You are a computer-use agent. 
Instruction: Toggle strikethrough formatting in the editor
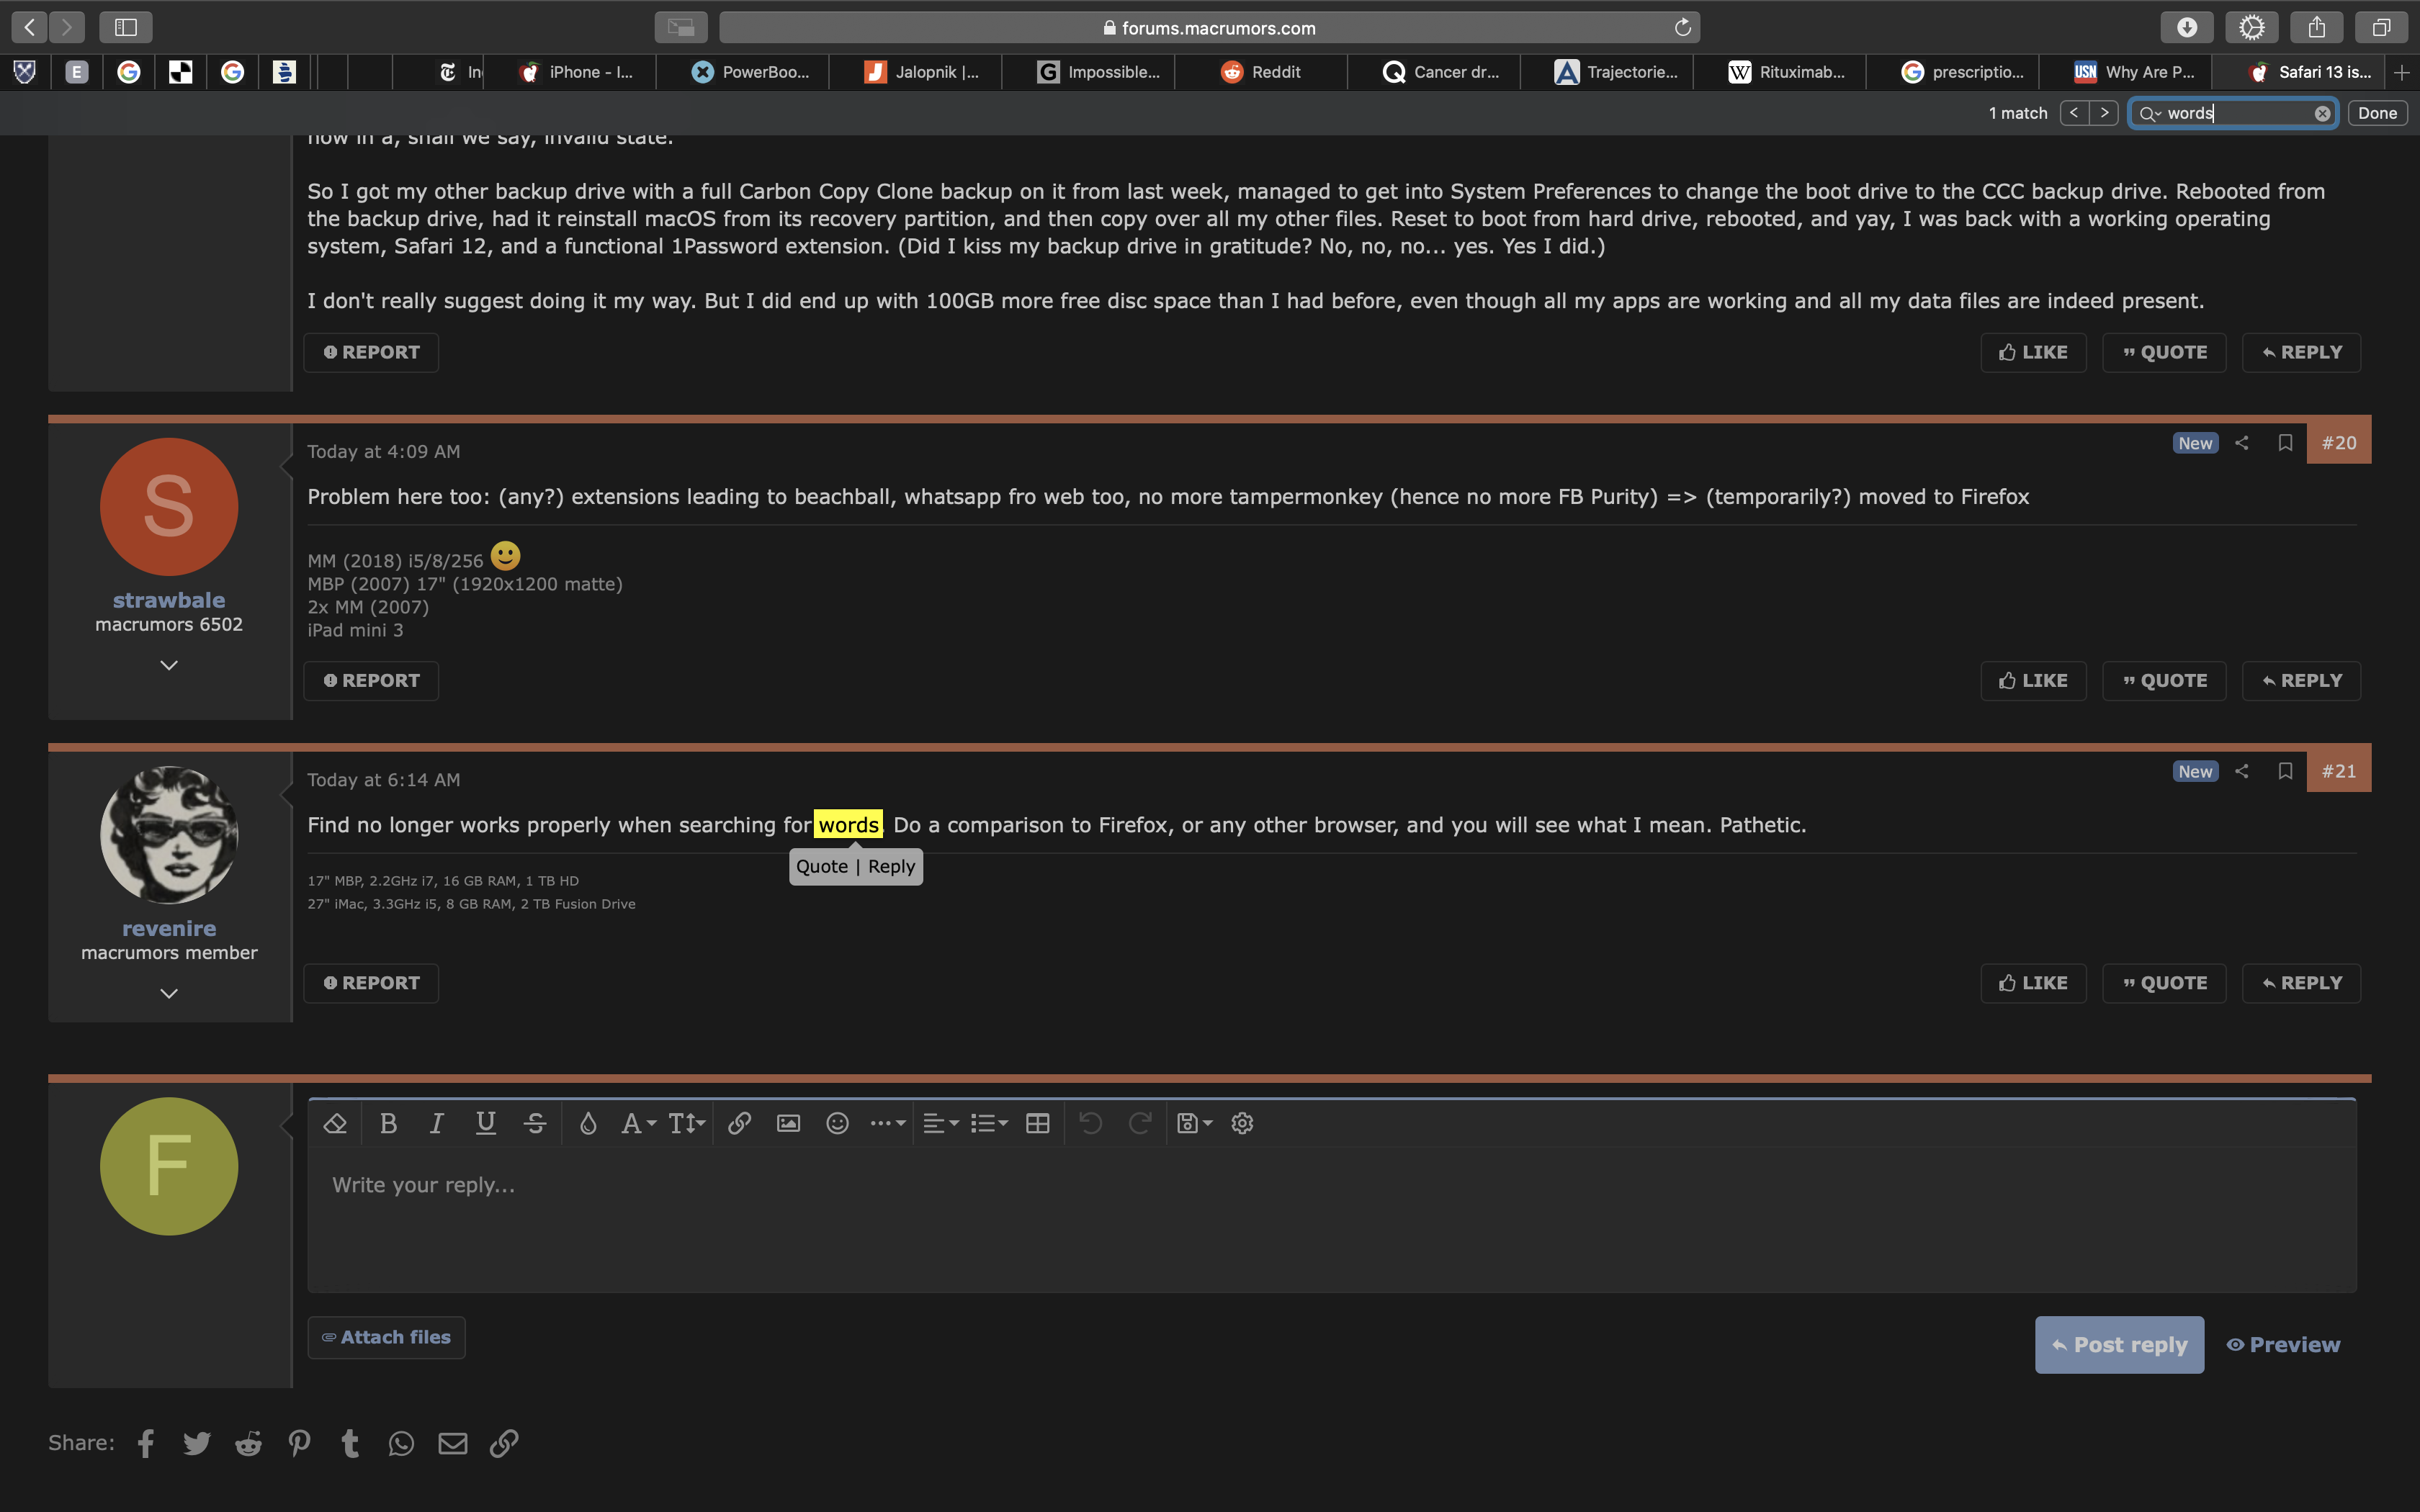click(535, 1123)
